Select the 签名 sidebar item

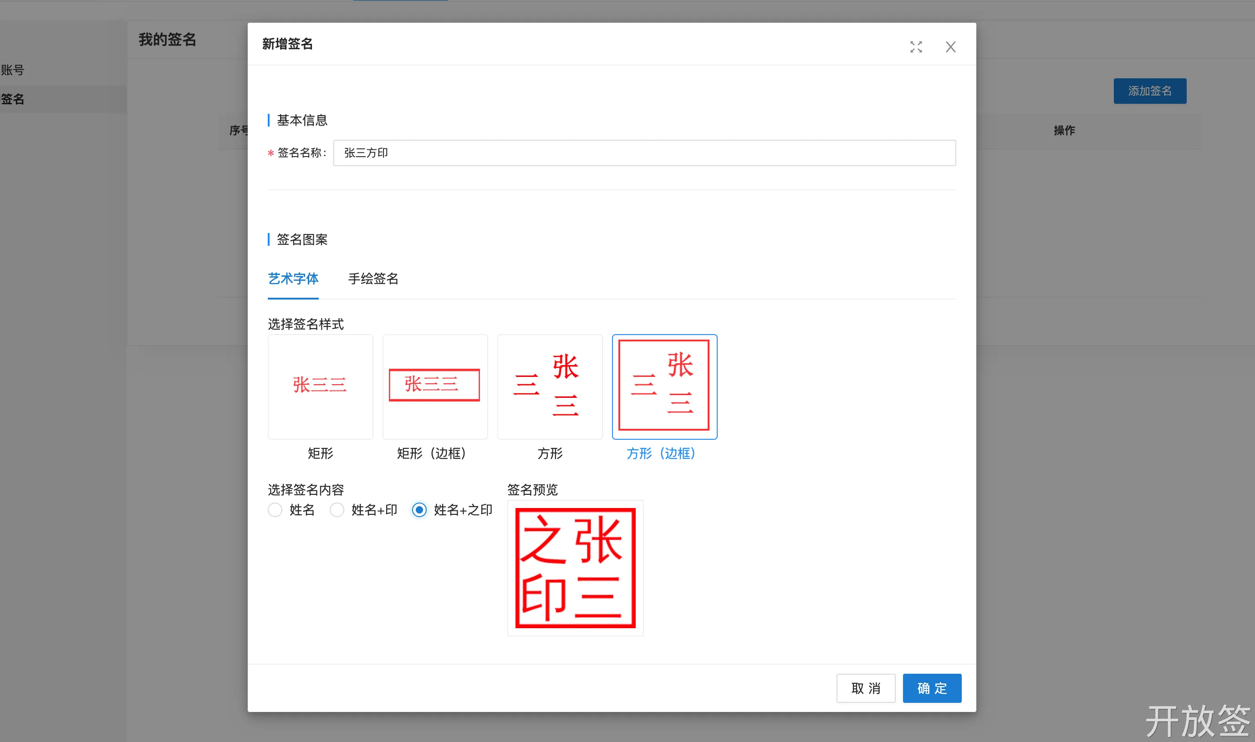pyautogui.click(x=12, y=99)
